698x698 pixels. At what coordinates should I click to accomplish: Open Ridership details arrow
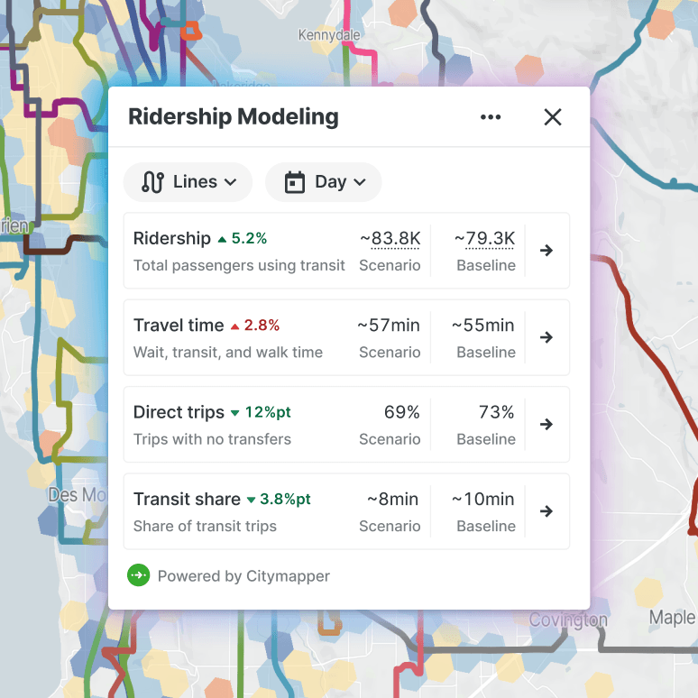tap(546, 250)
